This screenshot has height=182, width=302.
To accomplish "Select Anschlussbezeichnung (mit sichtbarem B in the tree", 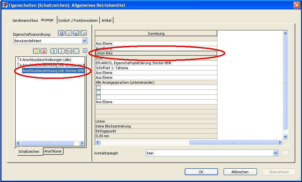I will (53, 65).
